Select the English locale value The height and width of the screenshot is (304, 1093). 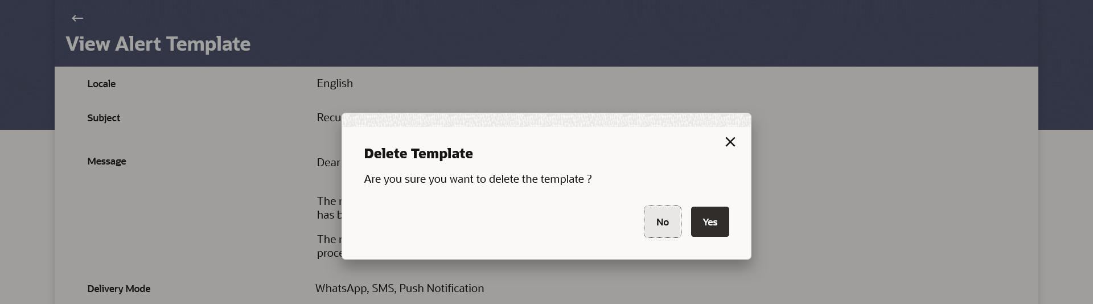pos(335,84)
